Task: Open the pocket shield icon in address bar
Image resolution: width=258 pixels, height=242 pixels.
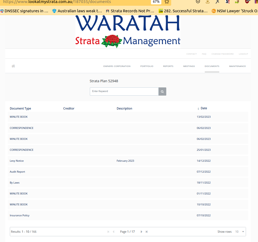Action: [x=198, y=2]
